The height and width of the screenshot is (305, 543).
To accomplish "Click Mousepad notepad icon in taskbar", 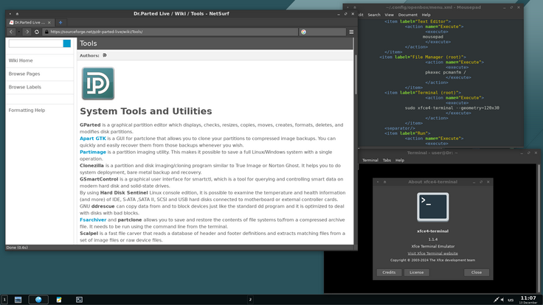I will pos(59,300).
